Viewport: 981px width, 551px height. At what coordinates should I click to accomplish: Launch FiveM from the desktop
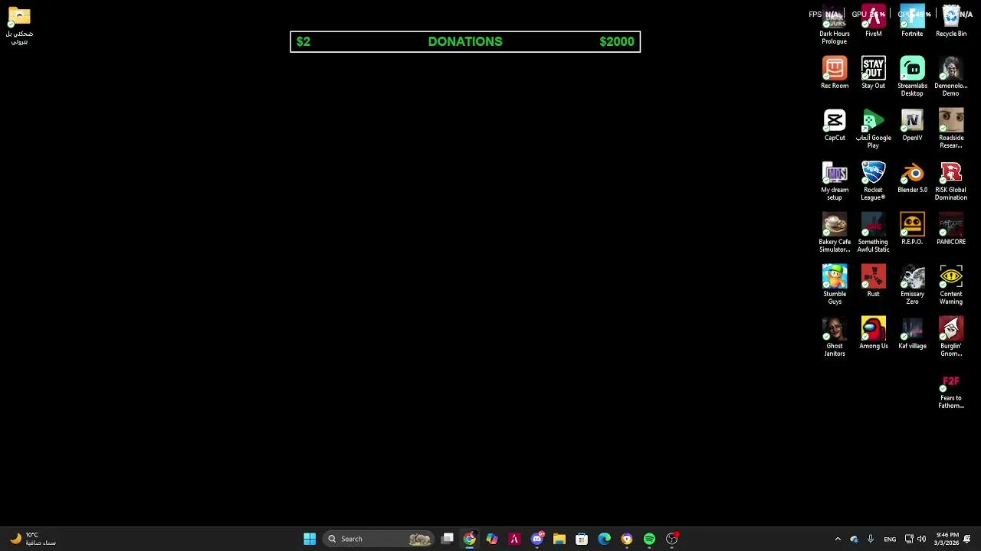[873, 21]
